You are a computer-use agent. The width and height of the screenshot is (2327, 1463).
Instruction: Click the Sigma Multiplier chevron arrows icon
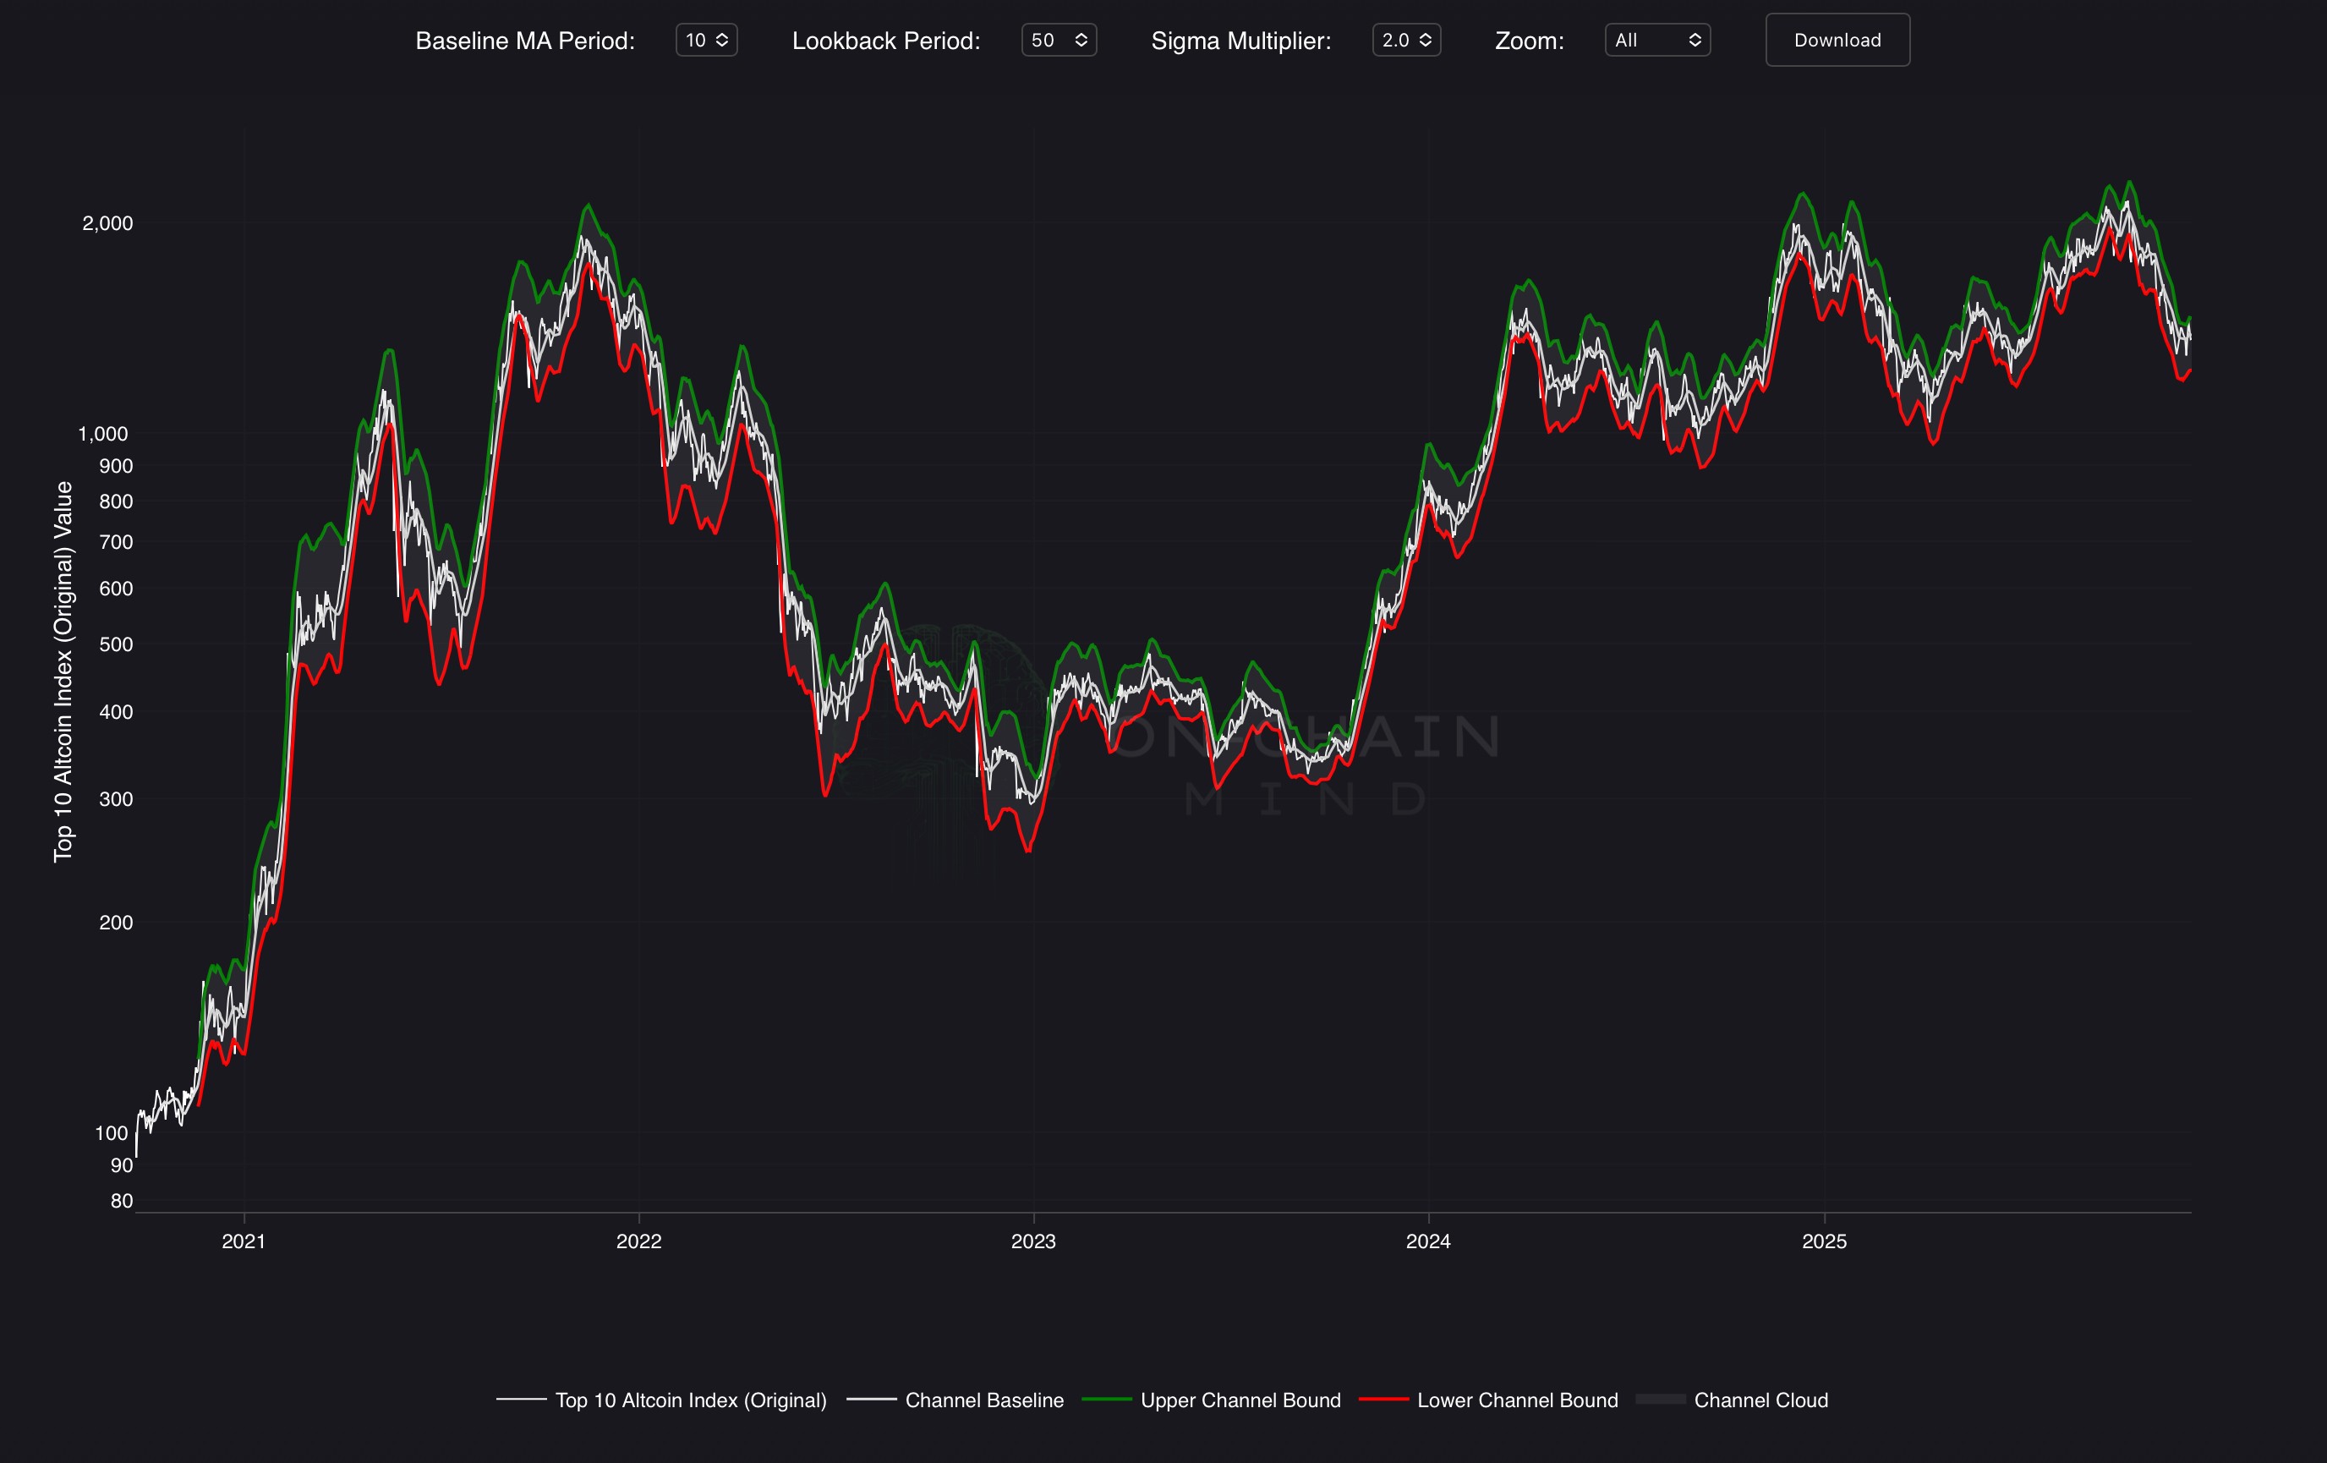click(1426, 40)
